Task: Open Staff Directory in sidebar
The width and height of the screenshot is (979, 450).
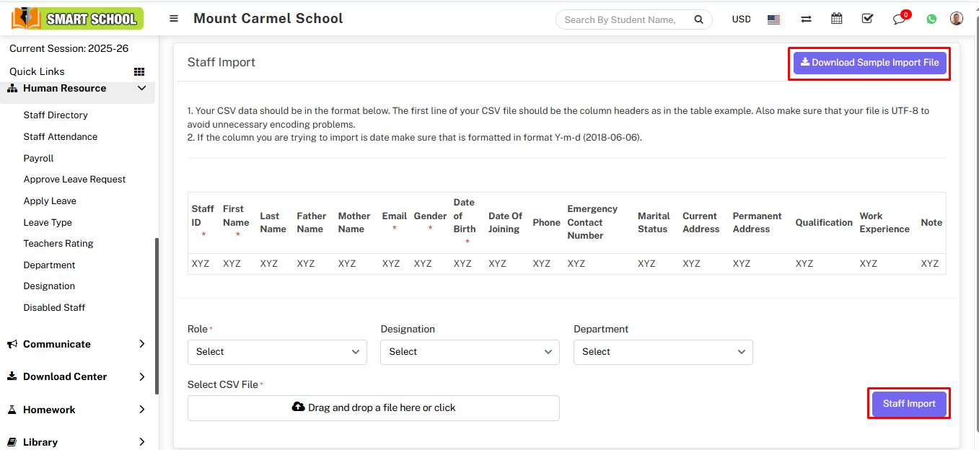Action: (56, 115)
